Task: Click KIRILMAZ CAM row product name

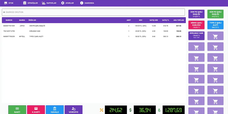Action: (x=35, y=31)
